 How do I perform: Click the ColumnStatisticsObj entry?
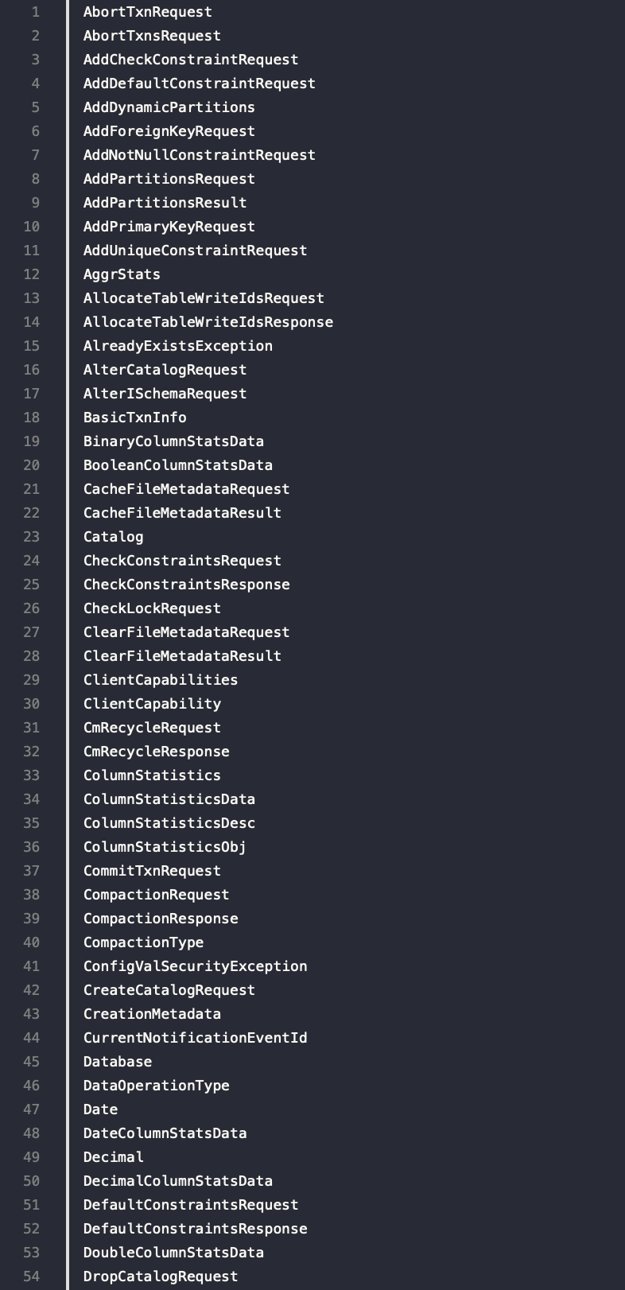click(x=165, y=847)
